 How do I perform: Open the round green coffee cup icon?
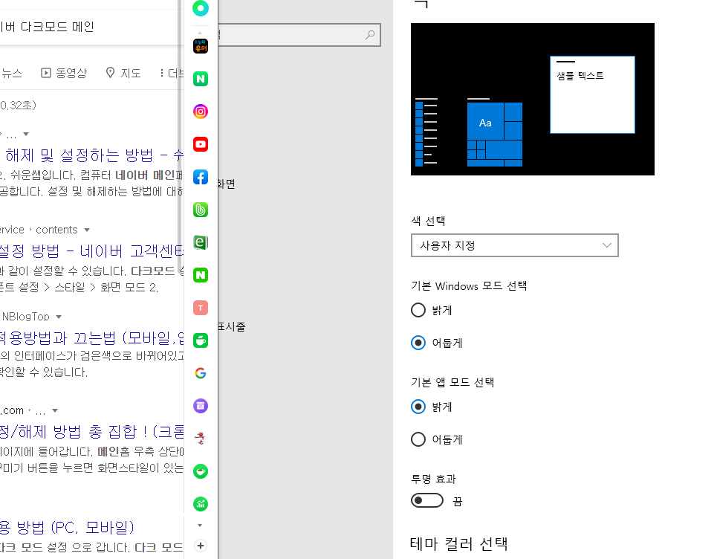201,471
